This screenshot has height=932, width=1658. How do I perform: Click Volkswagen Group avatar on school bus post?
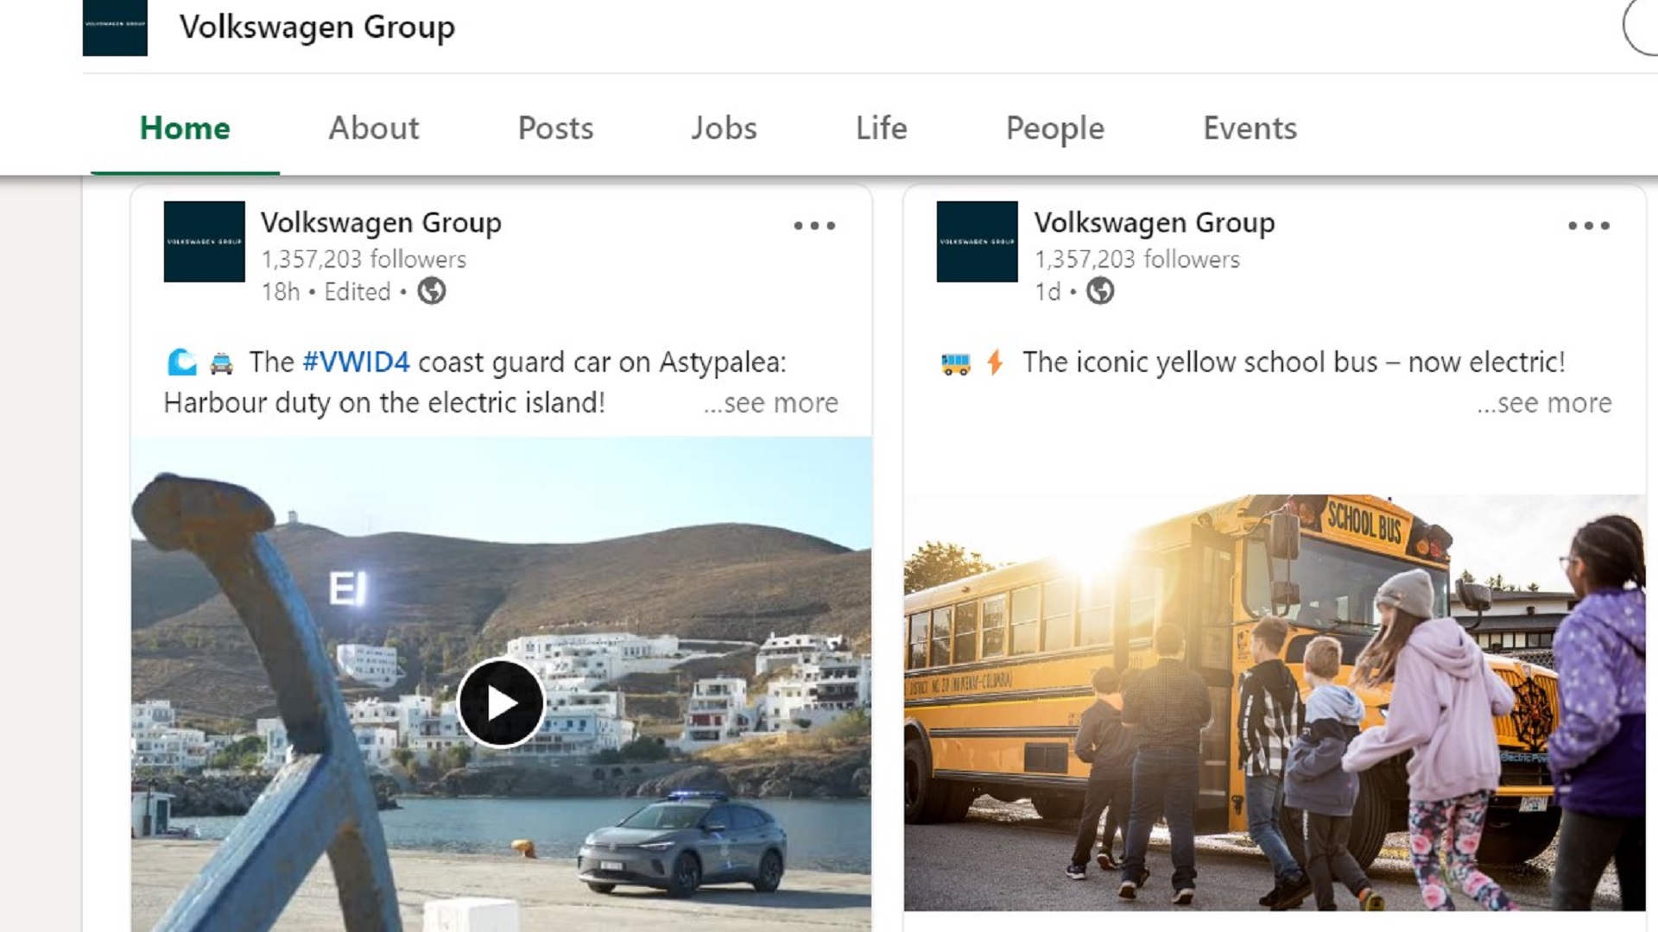click(978, 242)
